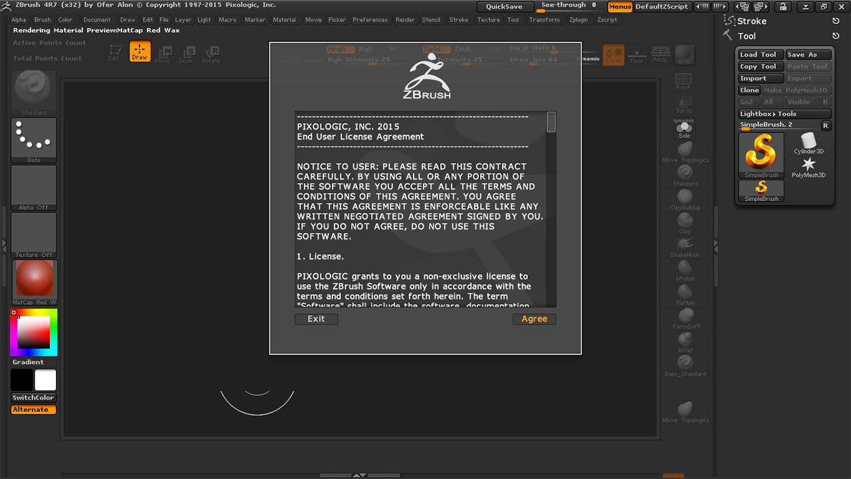Select the Flatten brush icon
851x479 pixels.
[685, 295]
